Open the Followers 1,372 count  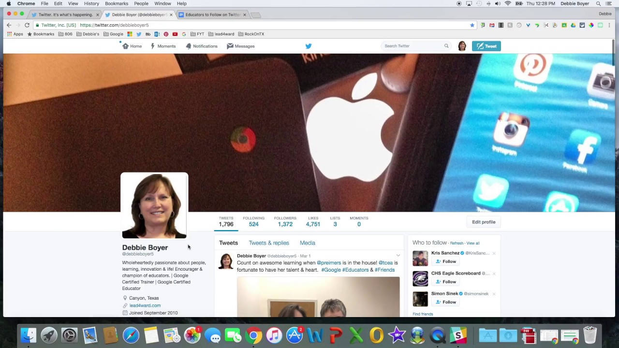click(x=285, y=221)
